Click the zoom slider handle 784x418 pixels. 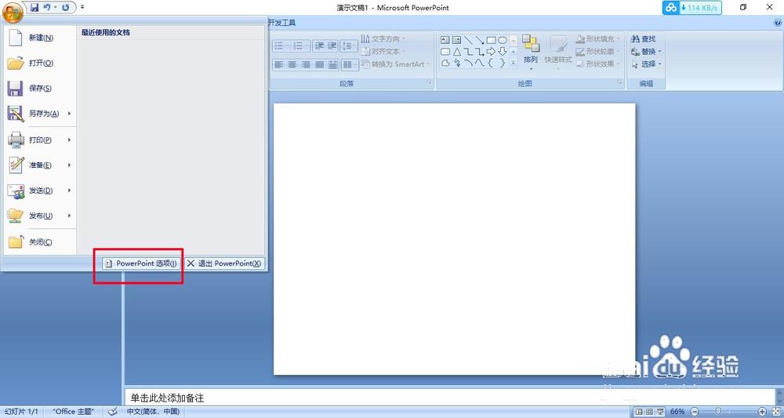(x=718, y=412)
